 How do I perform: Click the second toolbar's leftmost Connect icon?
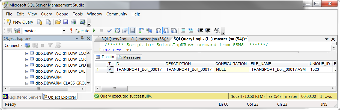[10, 31]
